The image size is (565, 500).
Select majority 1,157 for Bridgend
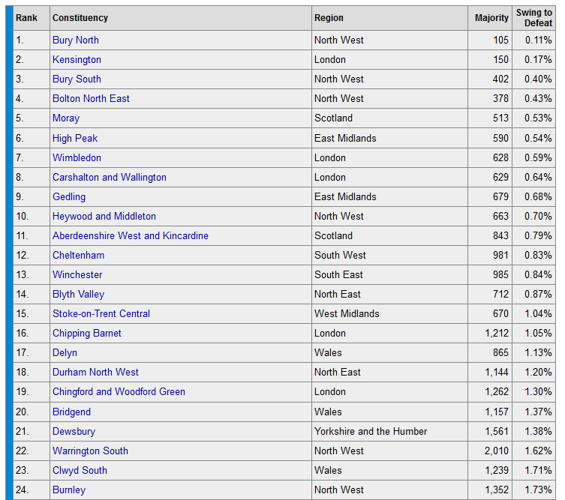(x=497, y=412)
